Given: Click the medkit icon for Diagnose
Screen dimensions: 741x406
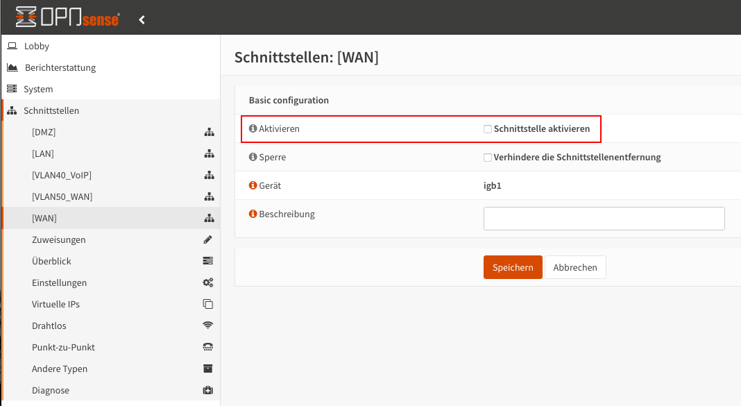Looking at the screenshot, I should 208,391.
